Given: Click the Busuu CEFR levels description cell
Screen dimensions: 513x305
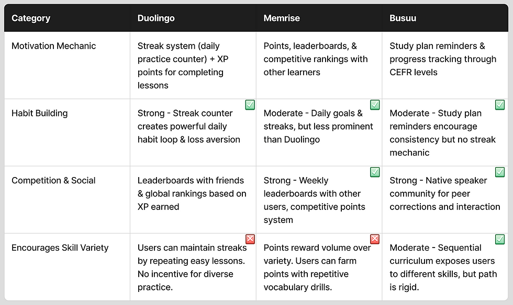Looking at the screenshot, I should click(445, 65).
